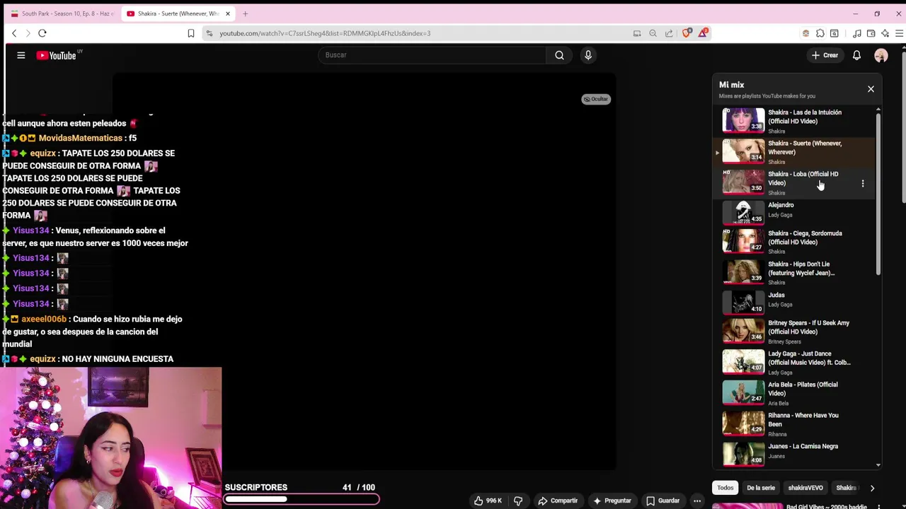Bookmark this page in the address bar
906x509 pixels.
190,33
